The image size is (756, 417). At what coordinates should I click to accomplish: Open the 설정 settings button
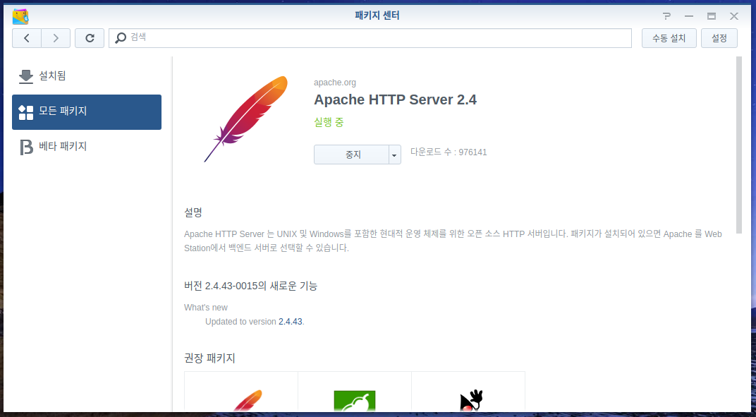tap(719, 38)
